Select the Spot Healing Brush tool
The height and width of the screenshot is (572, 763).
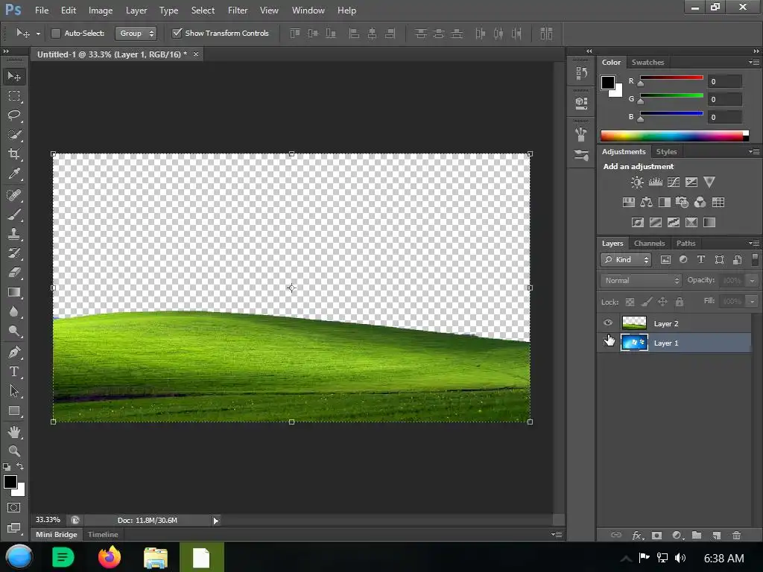(14, 195)
